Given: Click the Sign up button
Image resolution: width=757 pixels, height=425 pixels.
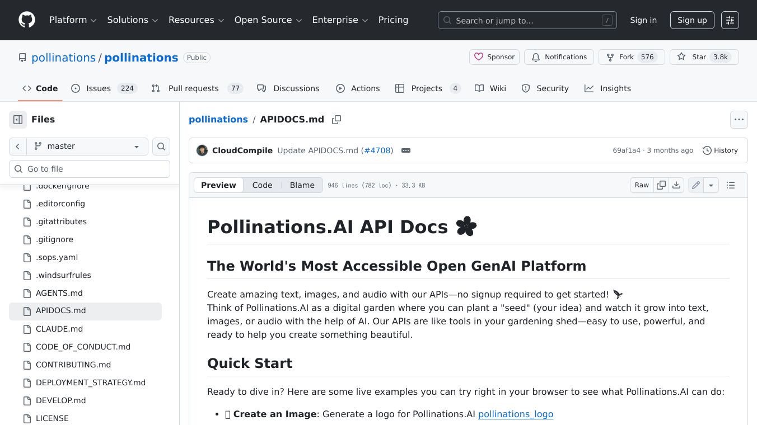Looking at the screenshot, I should (x=692, y=20).
